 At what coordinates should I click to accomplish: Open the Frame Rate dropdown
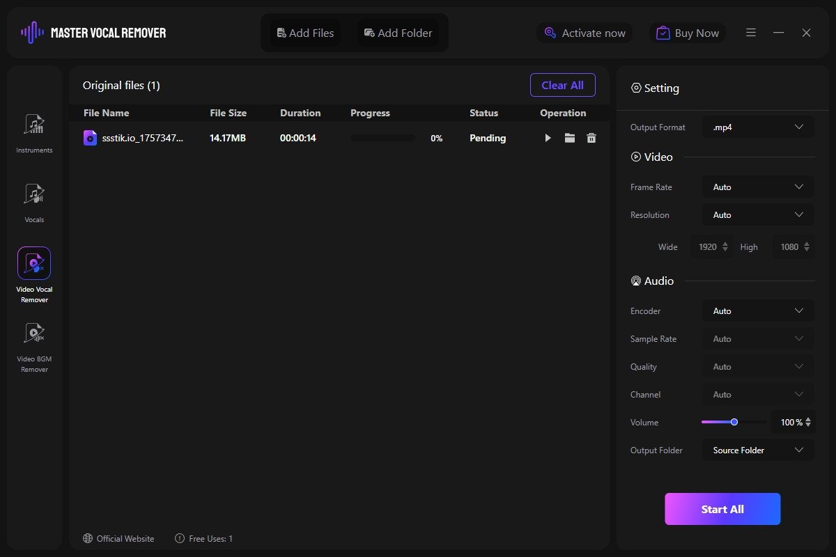[x=758, y=187]
